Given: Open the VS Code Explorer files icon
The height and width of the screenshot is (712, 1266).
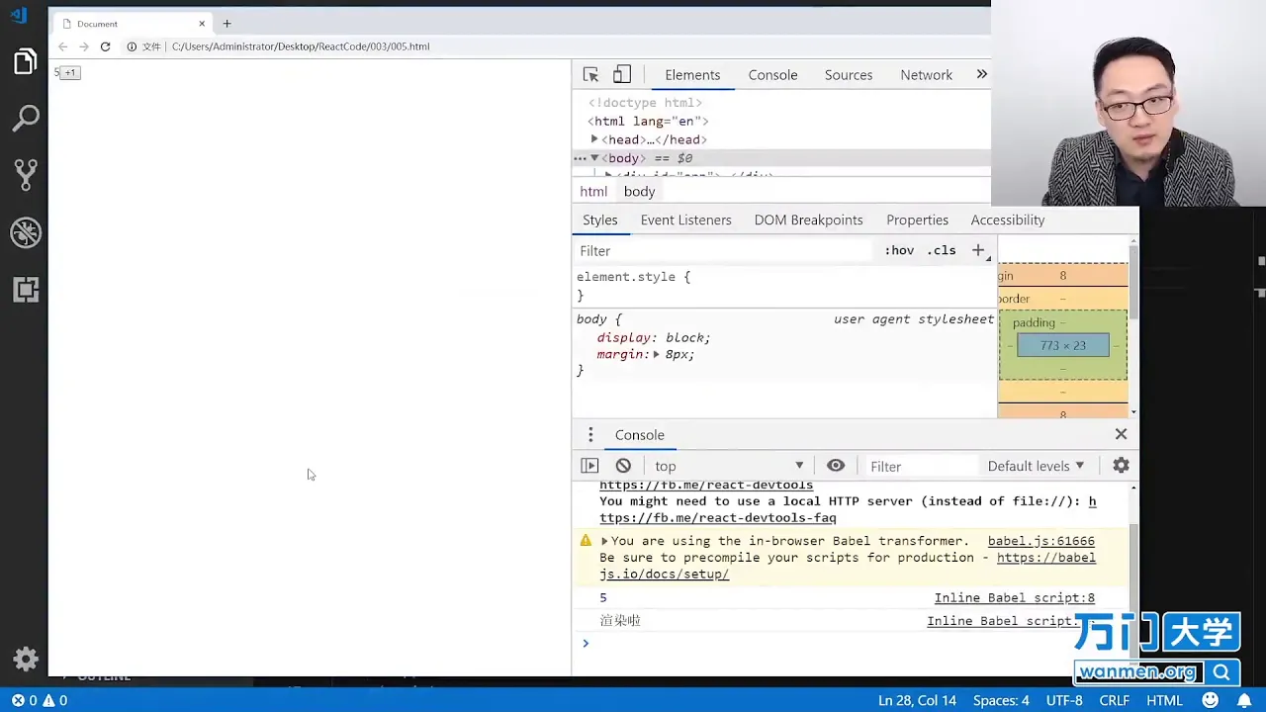Looking at the screenshot, I should (25, 62).
